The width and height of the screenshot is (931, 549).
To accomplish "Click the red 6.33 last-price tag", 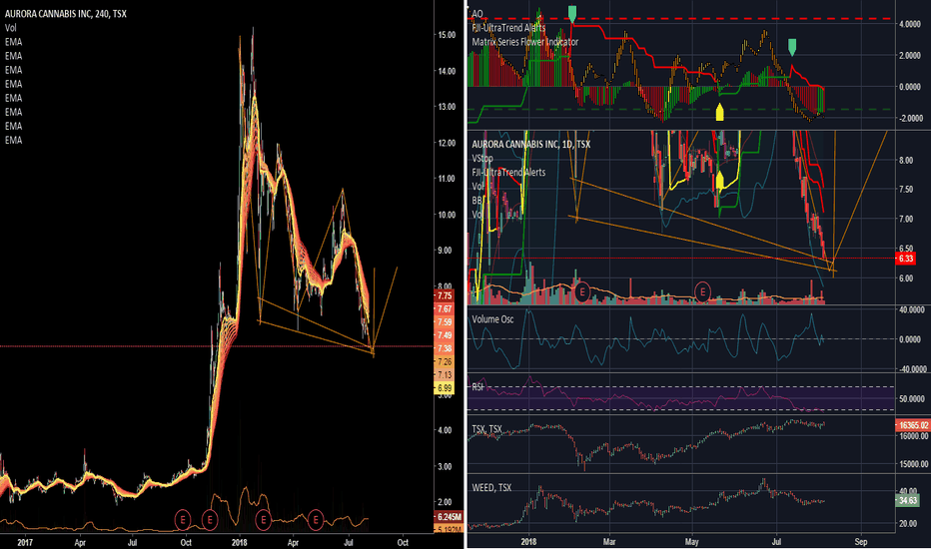I will (905, 259).
